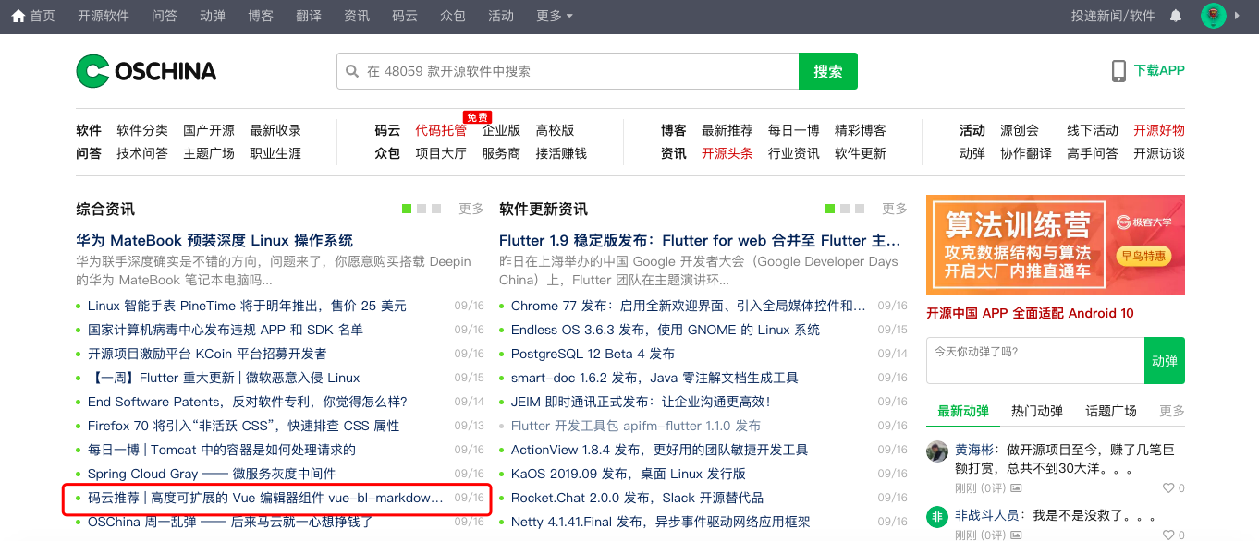Open headline 华为 MateBook 预装深度 Linux 操作系统
The height and width of the screenshot is (541, 1259).
[x=214, y=240]
